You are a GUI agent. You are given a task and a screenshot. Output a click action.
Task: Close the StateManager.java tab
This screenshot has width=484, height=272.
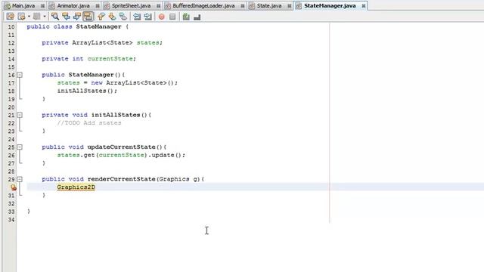pyautogui.click(x=364, y=6)
